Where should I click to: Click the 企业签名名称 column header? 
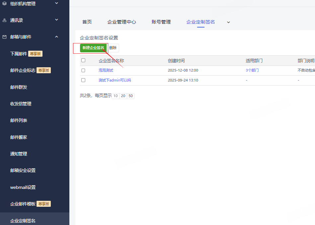click(111, 61)
